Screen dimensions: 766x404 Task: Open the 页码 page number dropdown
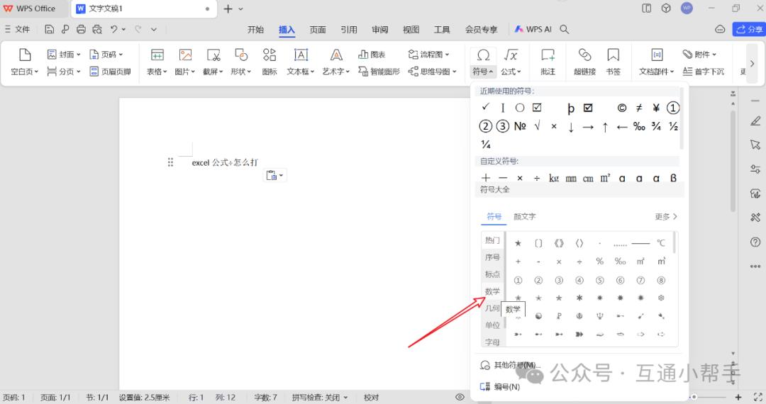106,54
